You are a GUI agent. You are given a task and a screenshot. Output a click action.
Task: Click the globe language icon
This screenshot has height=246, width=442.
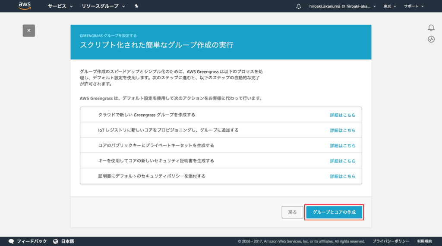tap(56, 241)
